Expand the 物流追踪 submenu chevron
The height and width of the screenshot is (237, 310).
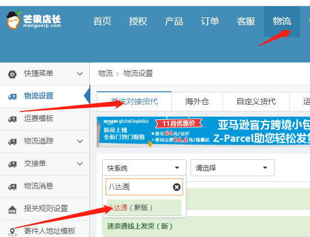click(x=80, y=141)
